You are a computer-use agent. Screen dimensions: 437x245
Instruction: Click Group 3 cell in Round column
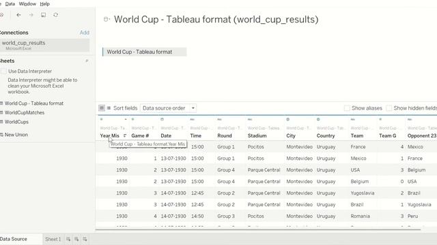point(226,216)
